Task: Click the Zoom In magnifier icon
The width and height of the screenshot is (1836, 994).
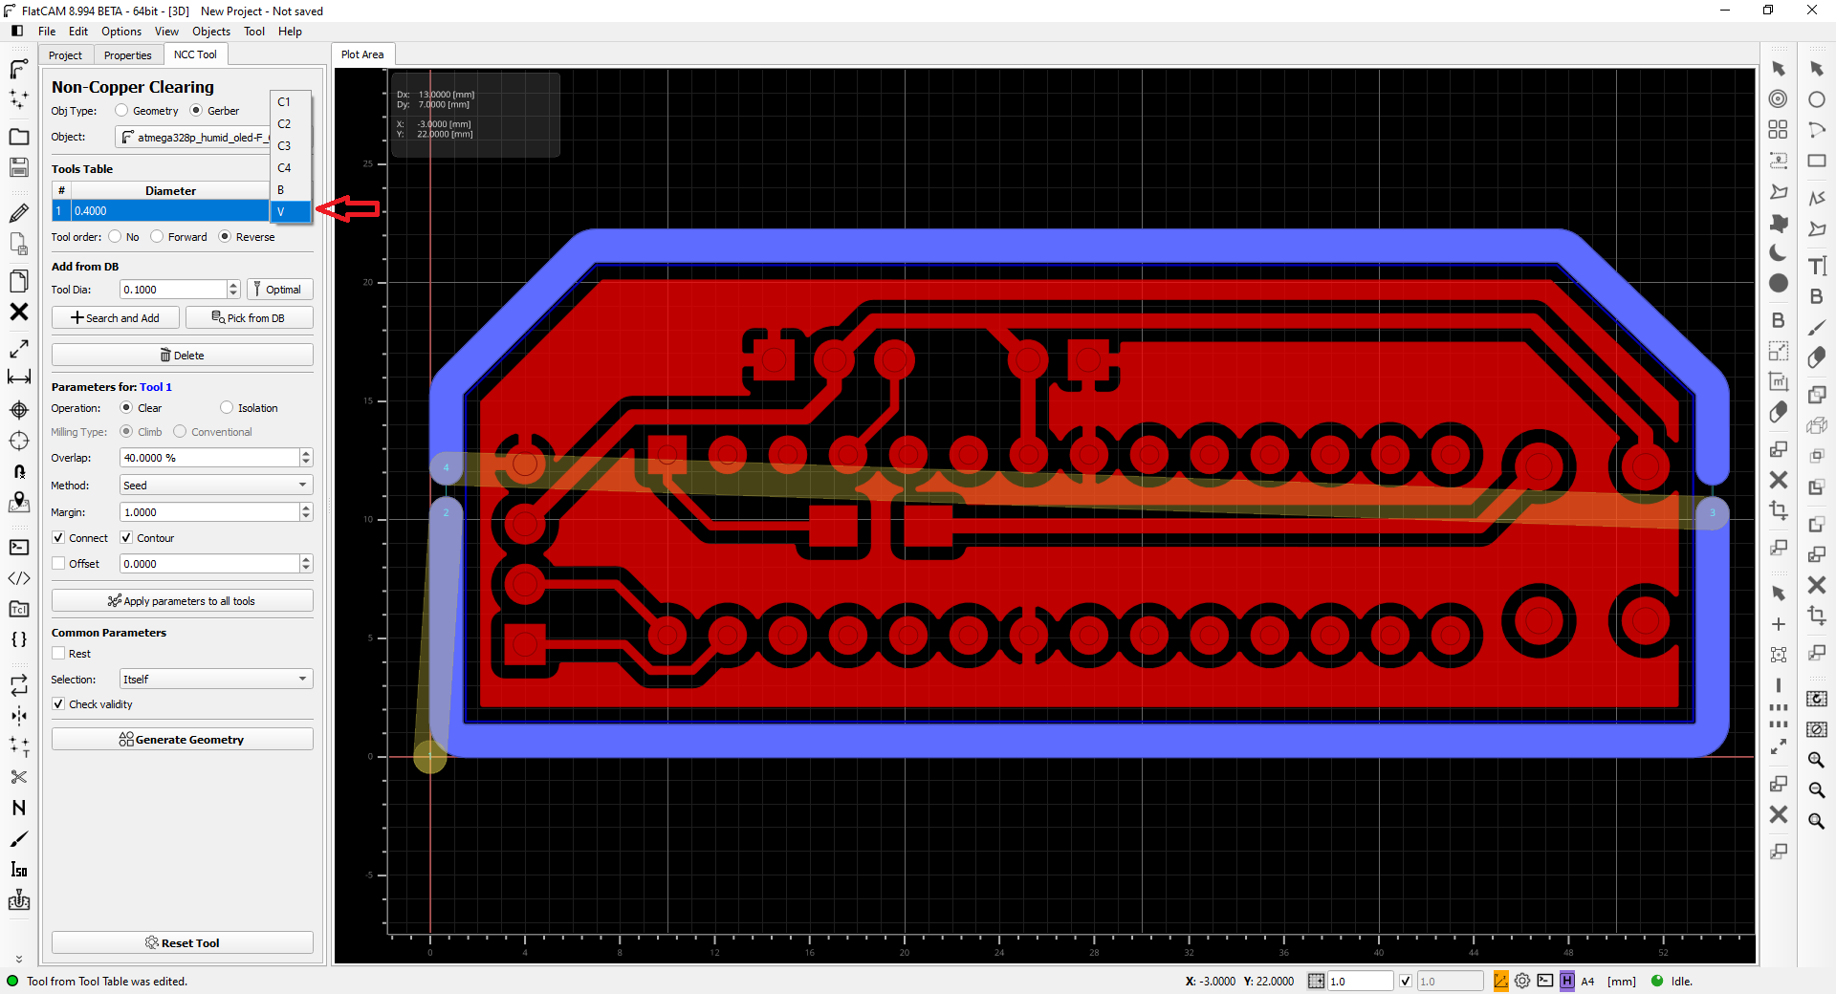Action: click(x=1817, y=760)
